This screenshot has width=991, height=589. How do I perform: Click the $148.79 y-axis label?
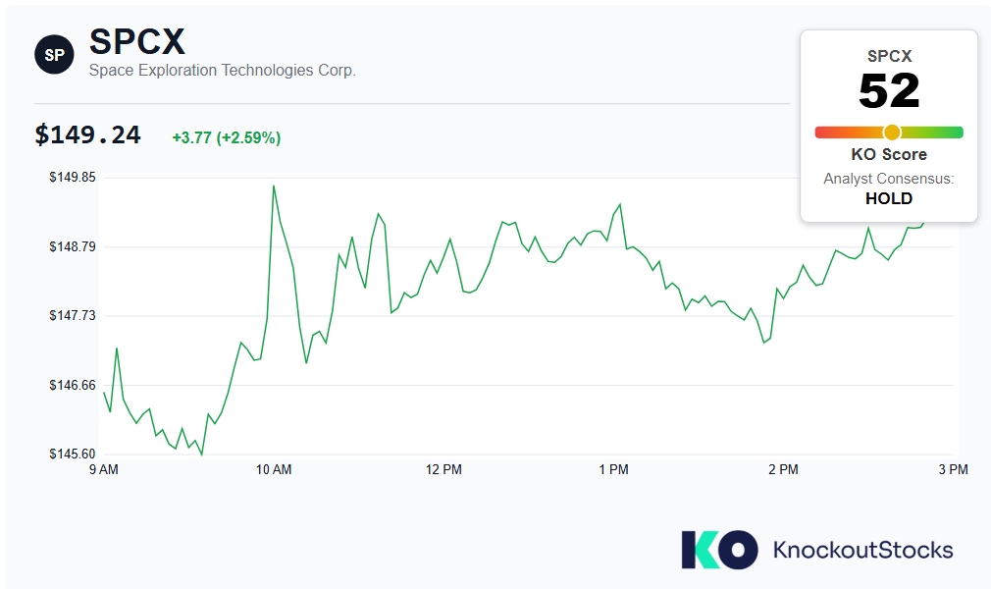point(73,246)
